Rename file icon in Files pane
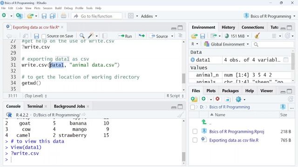The height and width of the screenshot is (167, 298). (x=228, y=99)
